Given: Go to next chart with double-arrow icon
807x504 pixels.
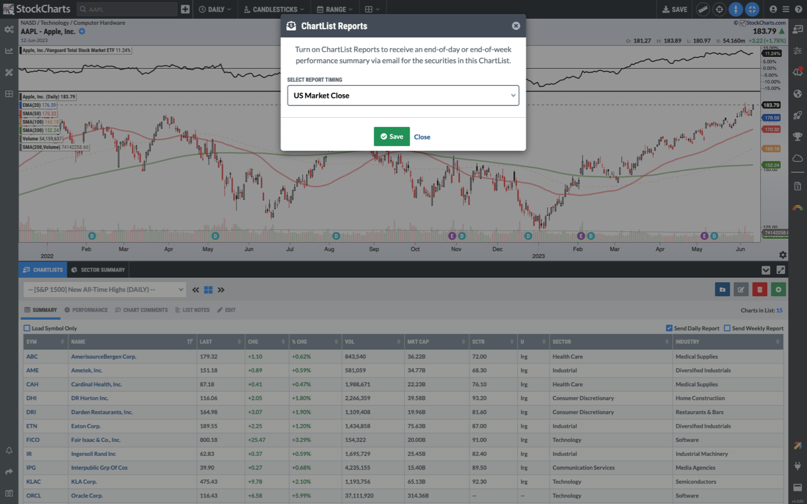Looking at the screenshot, I should tap(221, 290).
